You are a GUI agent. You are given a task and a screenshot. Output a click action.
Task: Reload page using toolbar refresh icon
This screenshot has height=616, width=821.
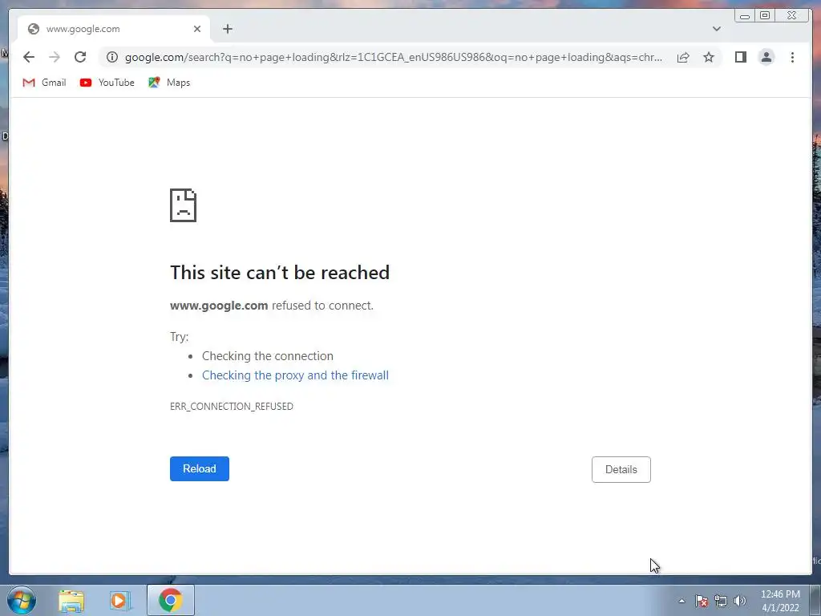(x=80, y=57)
